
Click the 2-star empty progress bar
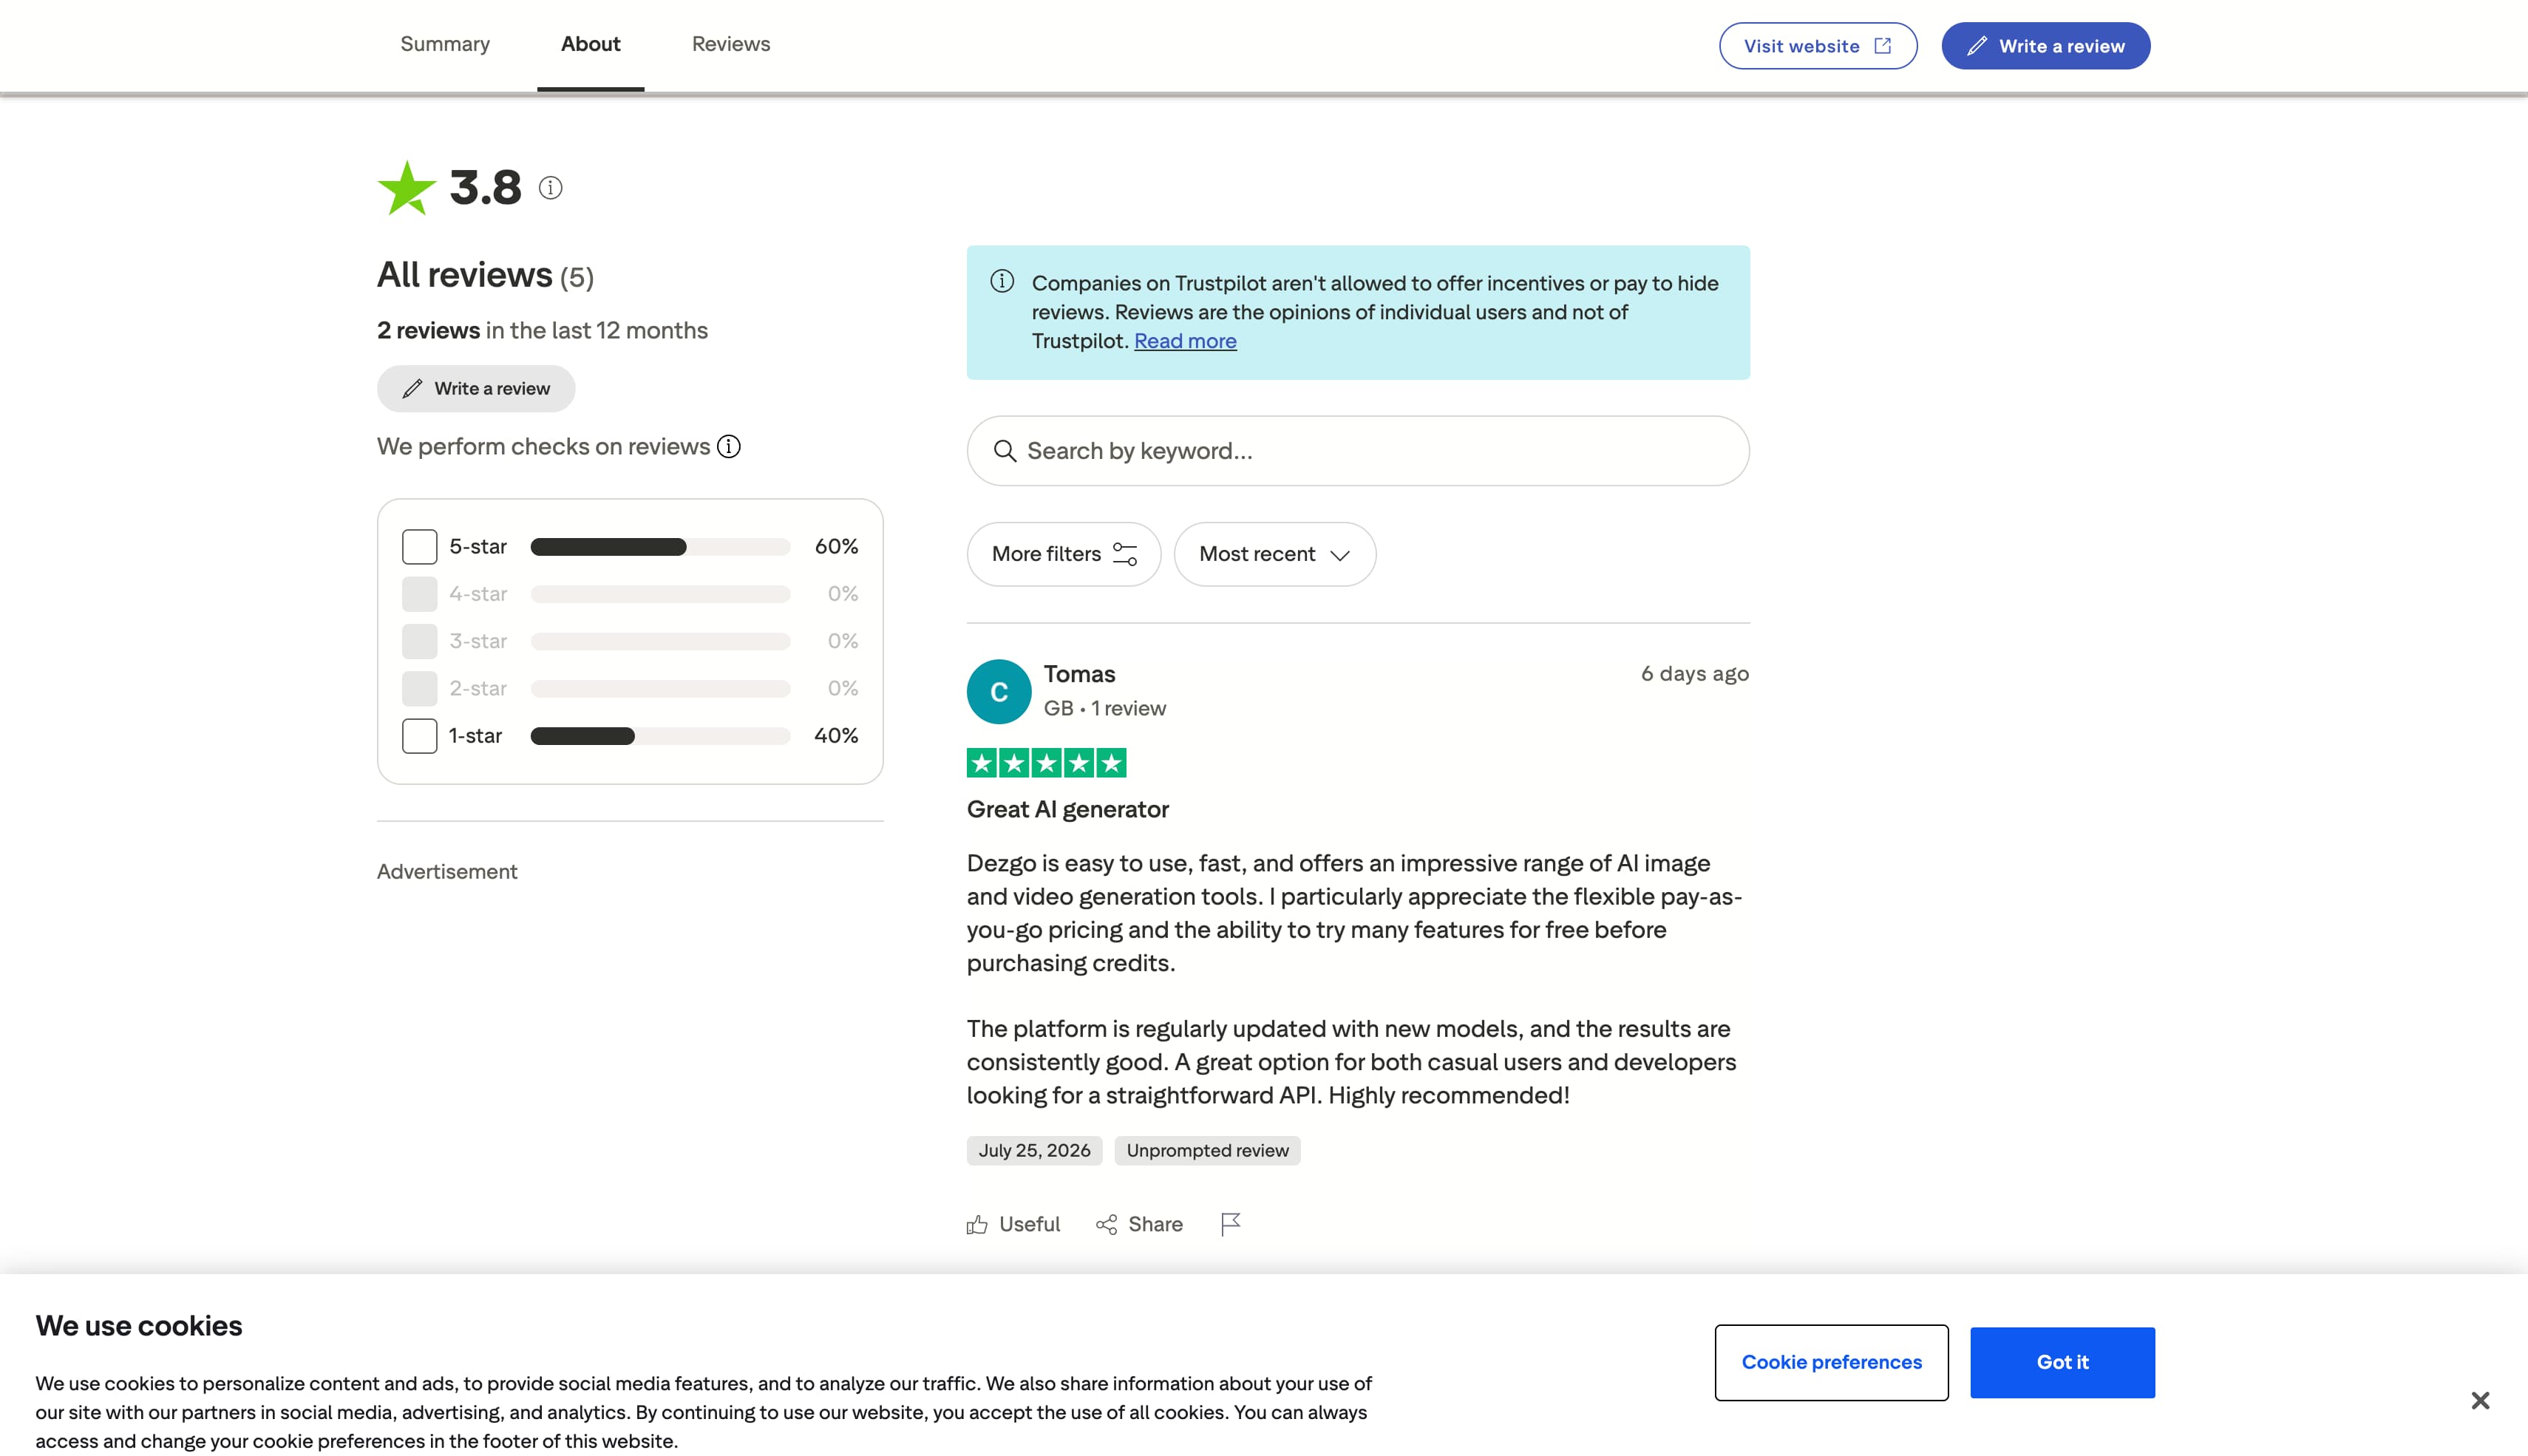pos(660,689)
